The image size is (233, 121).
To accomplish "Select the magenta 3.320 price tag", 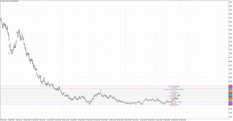I will (x=230, y=86).
